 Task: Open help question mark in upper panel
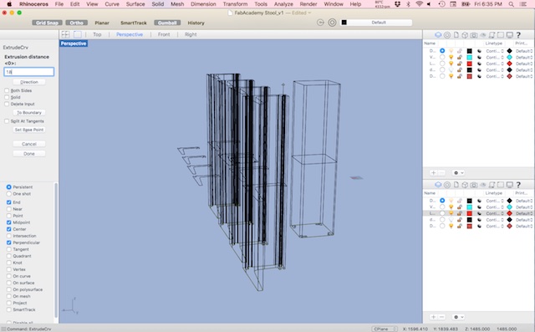pyautogui.click(x=518, y=35)
